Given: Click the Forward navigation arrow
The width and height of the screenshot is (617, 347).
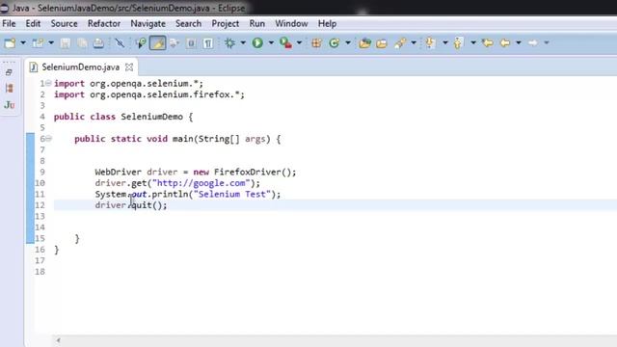Looking at the screenshot, I should tap(533, 42).
